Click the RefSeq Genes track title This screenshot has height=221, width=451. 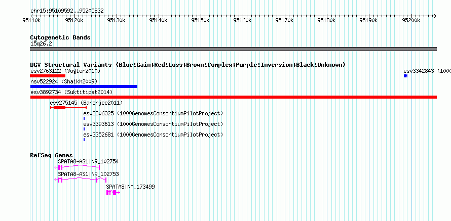point(52,155)
